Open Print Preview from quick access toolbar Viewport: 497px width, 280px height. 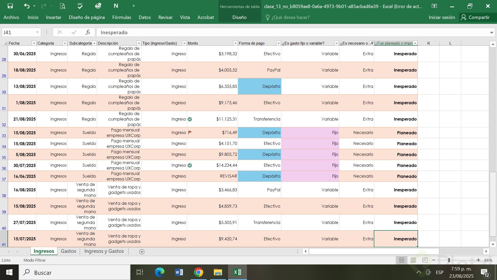pos(62,6)
